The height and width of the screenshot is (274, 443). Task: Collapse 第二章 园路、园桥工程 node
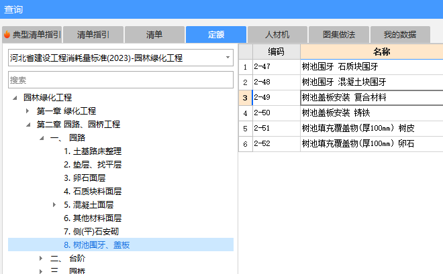click(x=28, y=125)
